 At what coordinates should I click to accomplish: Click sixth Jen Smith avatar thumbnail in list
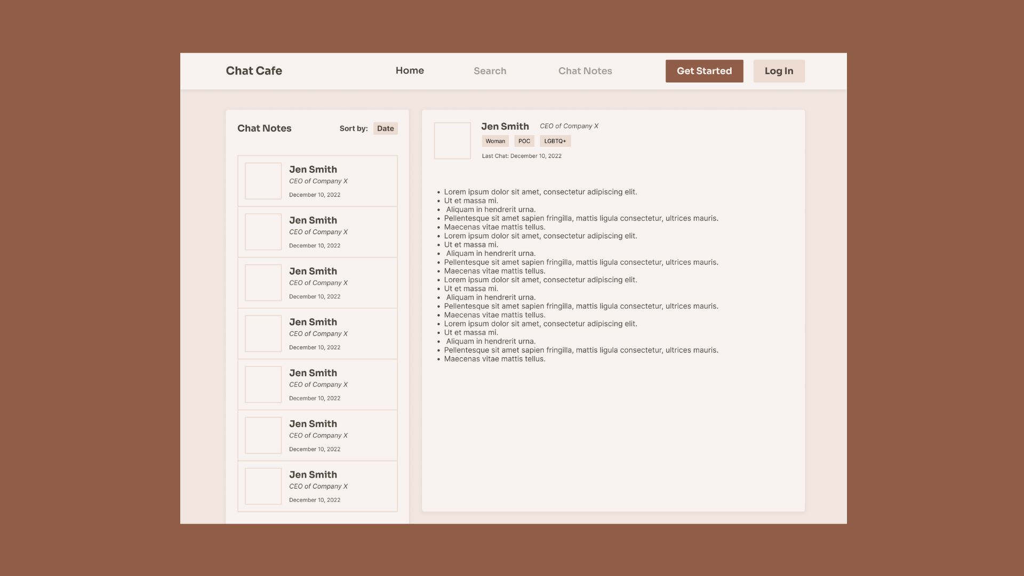263,435
